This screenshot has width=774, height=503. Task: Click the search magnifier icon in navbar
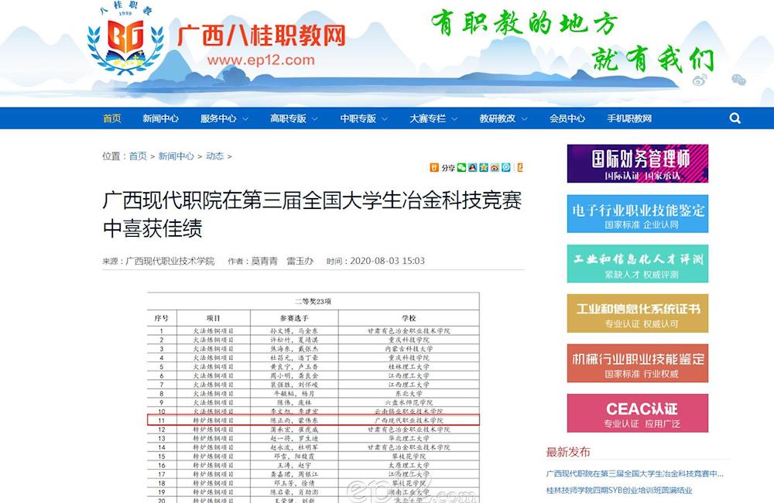click(x=735, y=118)
